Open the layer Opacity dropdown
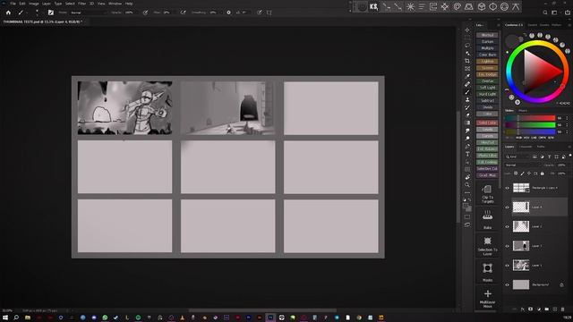This screenshot has height=322, width=573. coord(562,165)
